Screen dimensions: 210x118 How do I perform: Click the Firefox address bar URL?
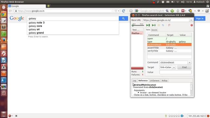click(64, 11)
